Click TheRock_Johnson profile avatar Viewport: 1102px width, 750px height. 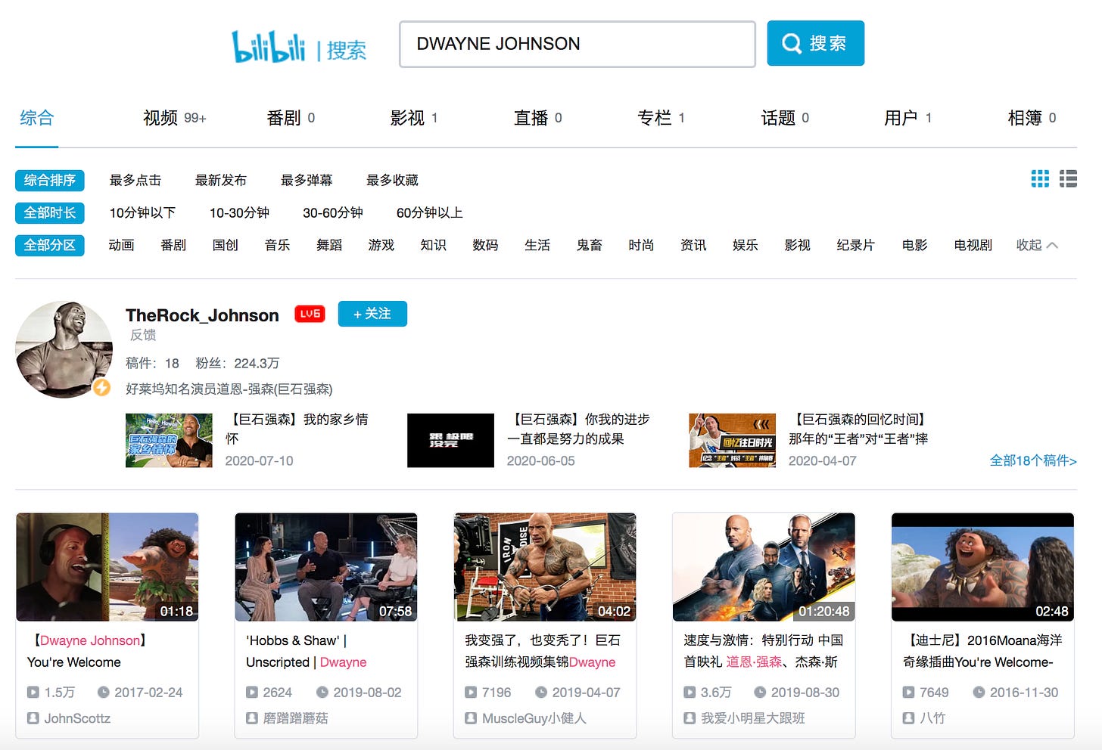64,349
